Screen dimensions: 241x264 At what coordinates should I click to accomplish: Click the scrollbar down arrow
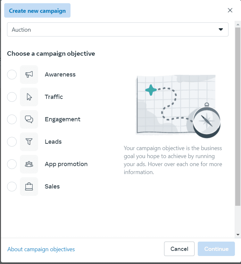point(238,235)
